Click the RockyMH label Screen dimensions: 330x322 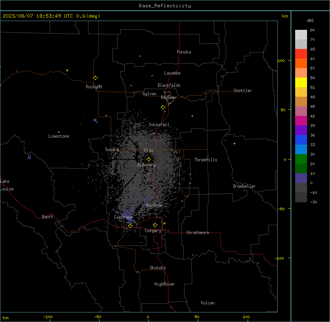pos(94,87)
